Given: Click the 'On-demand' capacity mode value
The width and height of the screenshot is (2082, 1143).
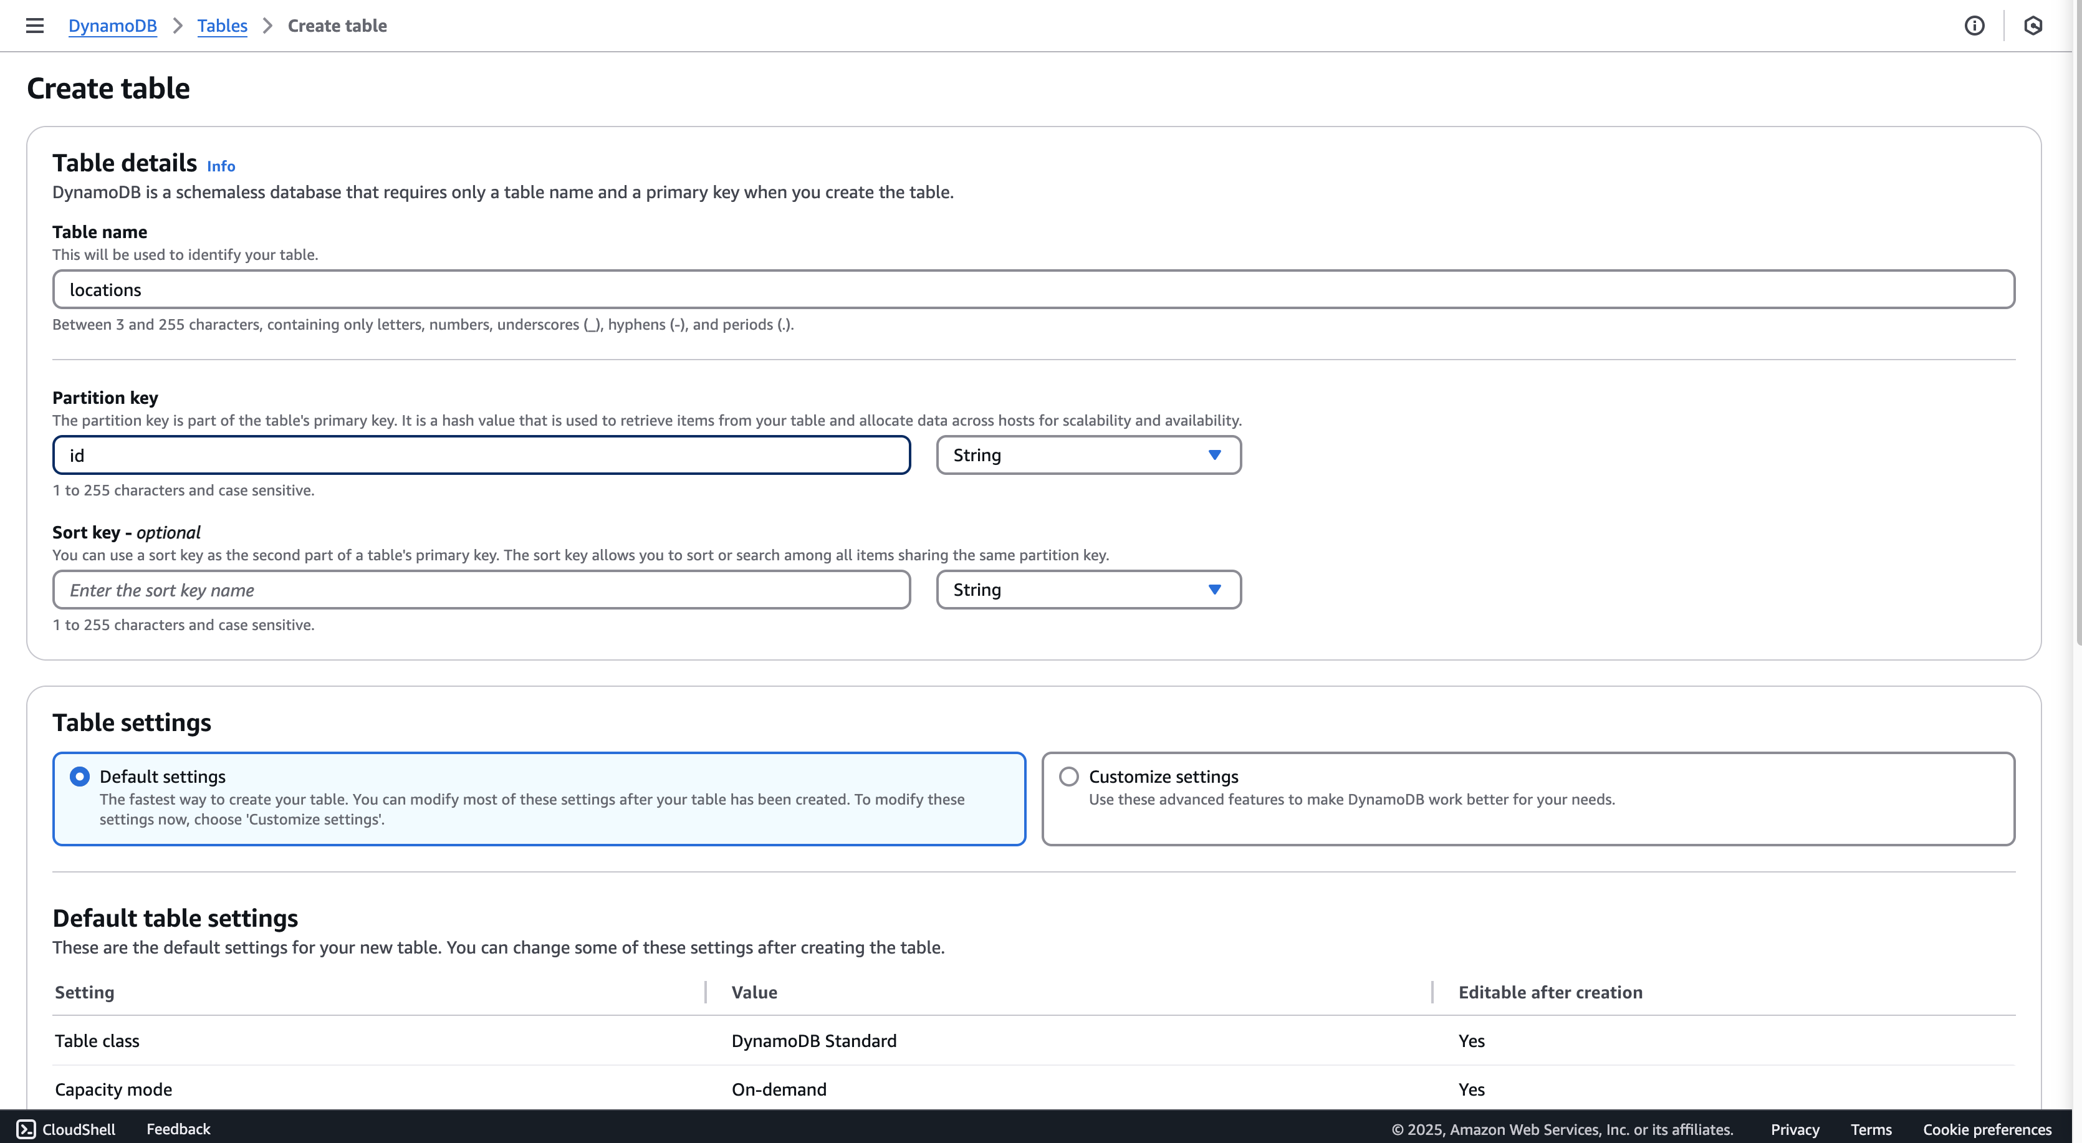Looking at the screenshot, I should click(779, 1089).
